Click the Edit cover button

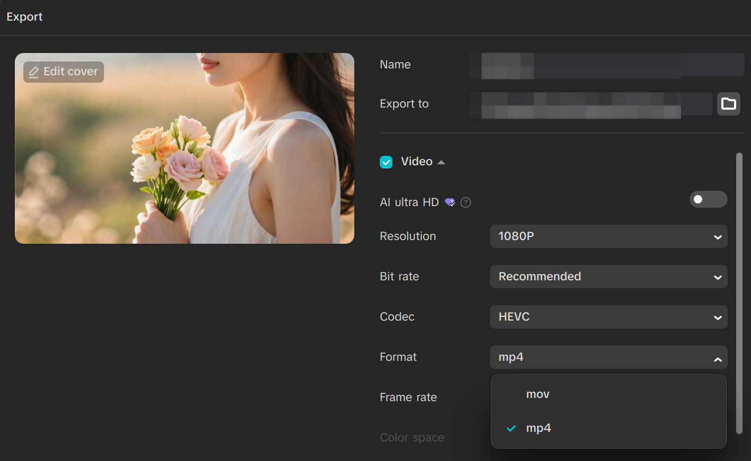[x=63, y=71]
